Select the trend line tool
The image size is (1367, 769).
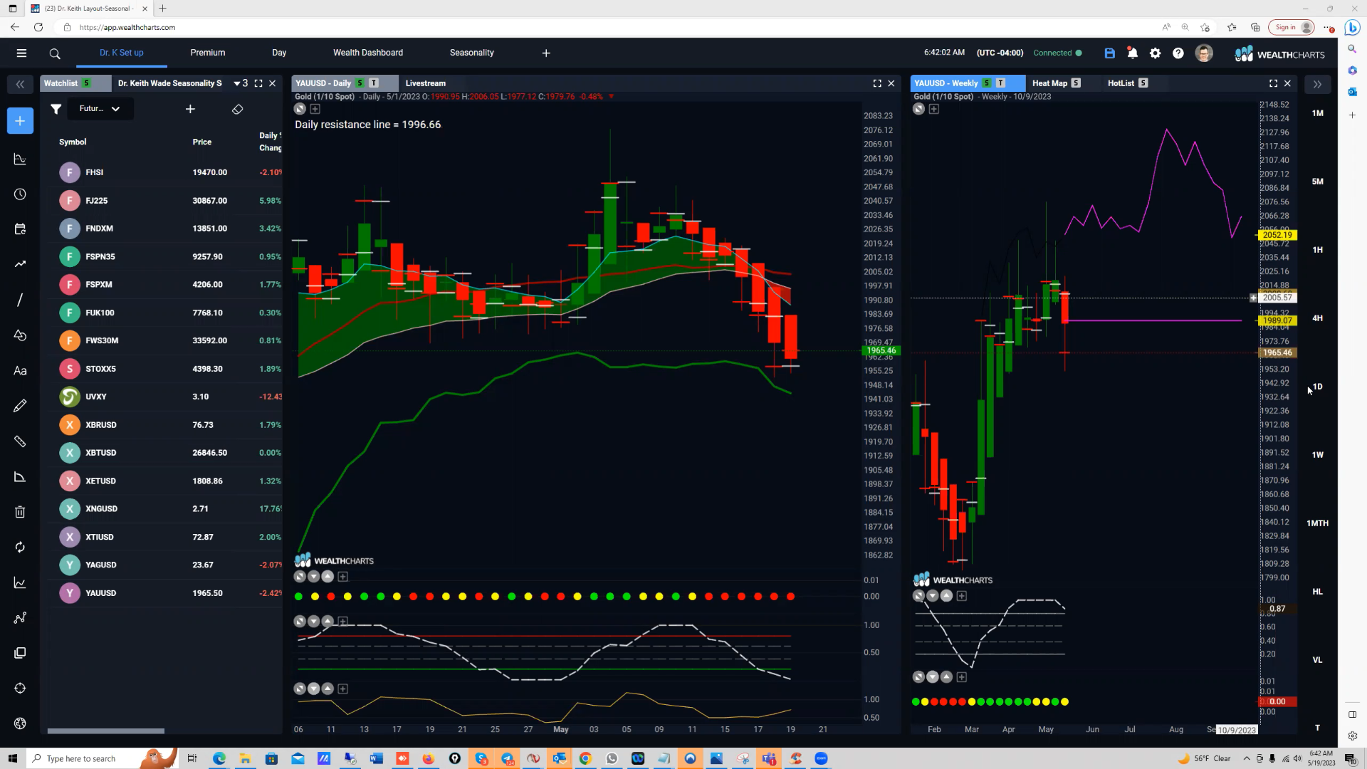[20, 264]
